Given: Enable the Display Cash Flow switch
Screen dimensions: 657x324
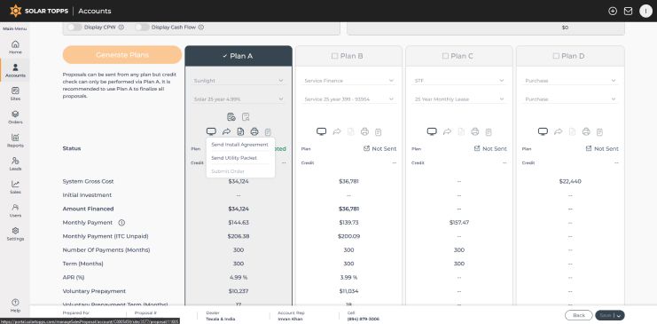Looking at the screenshot, I should [142, 28].
